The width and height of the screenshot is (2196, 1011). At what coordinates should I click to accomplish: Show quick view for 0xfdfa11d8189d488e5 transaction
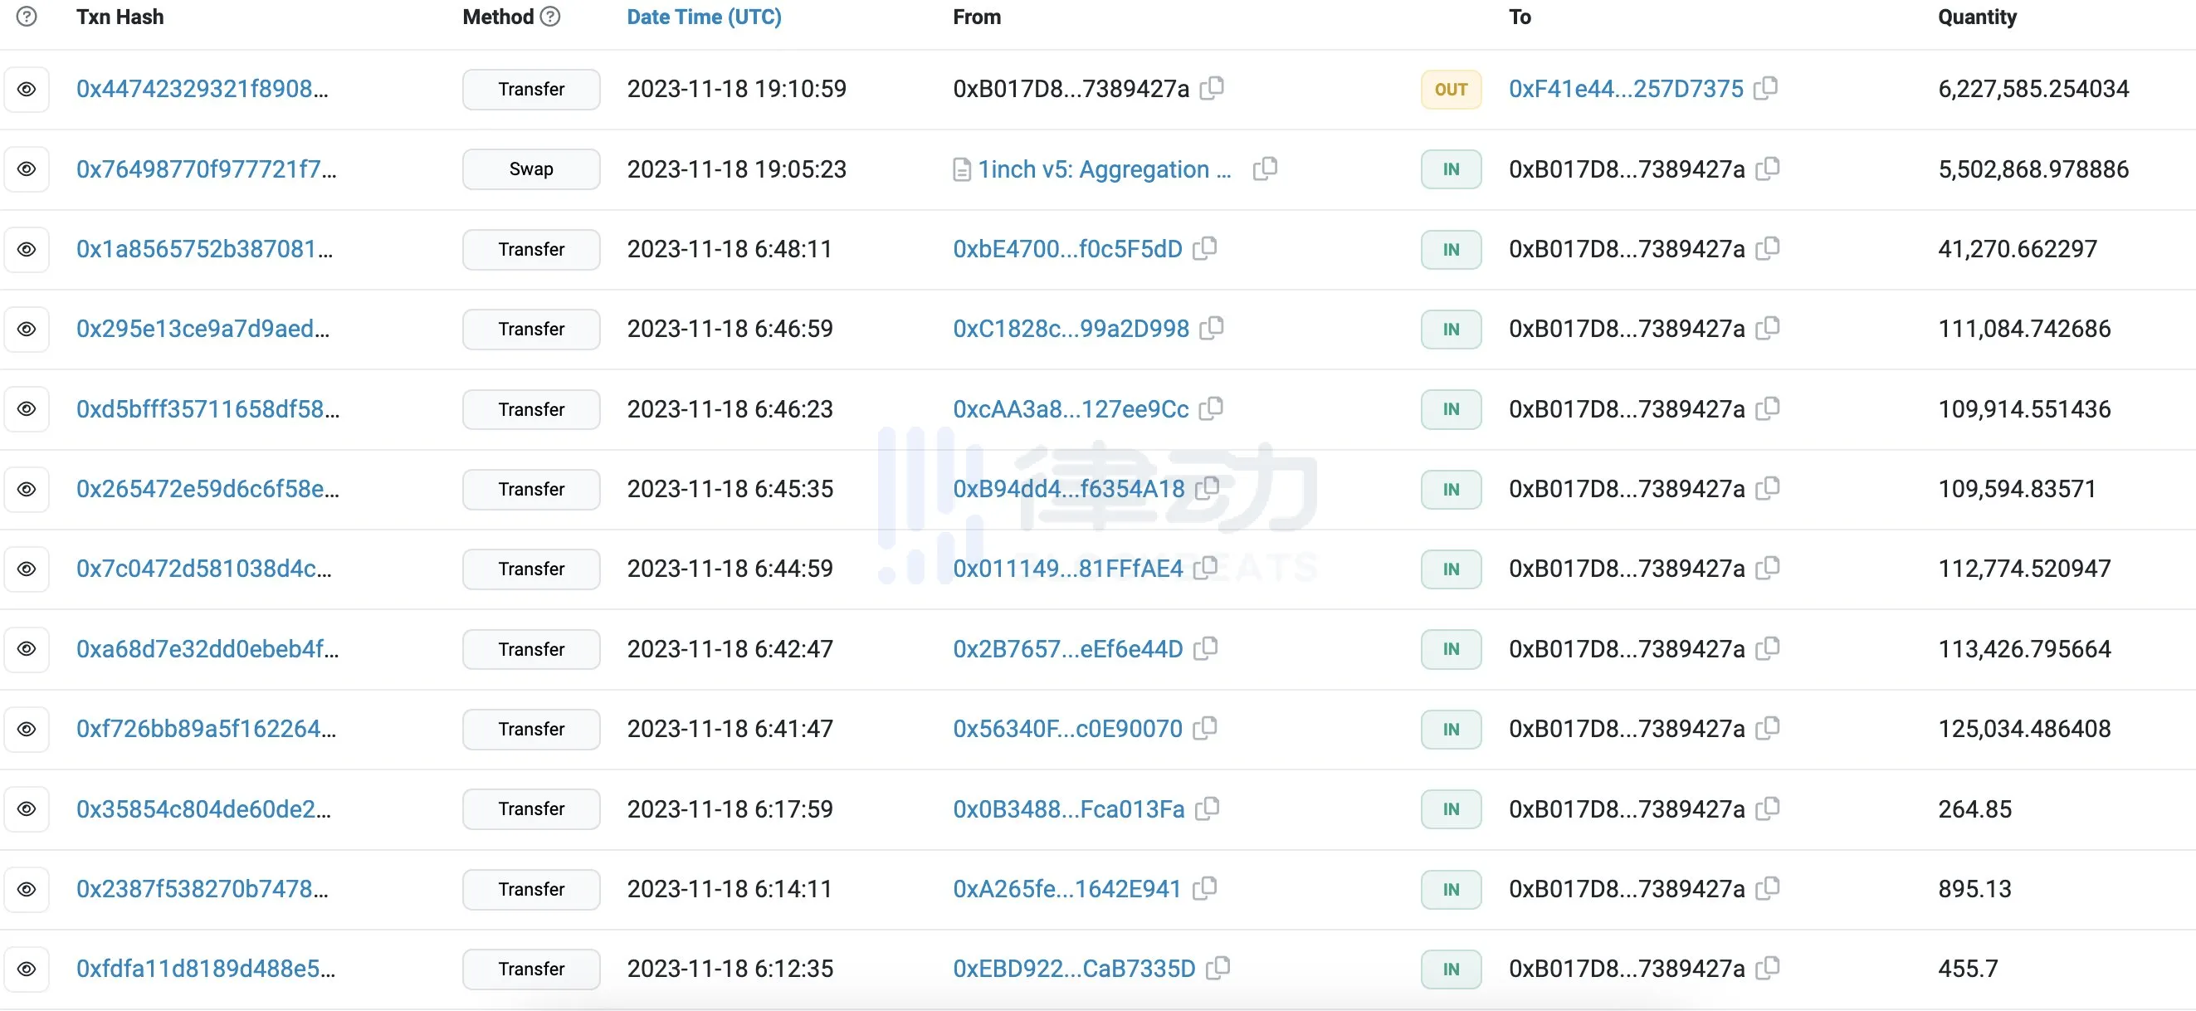(27, 969)
